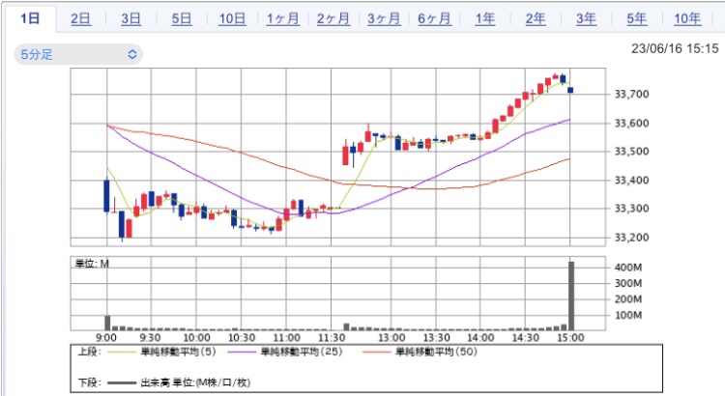Click the 単純移動平均(5) legend entry
The image size is (725, 396).
tap(179, 353)
